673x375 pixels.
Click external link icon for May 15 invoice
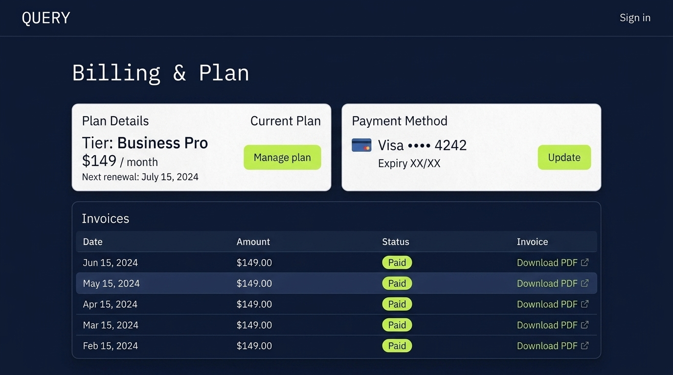(584, 283)
